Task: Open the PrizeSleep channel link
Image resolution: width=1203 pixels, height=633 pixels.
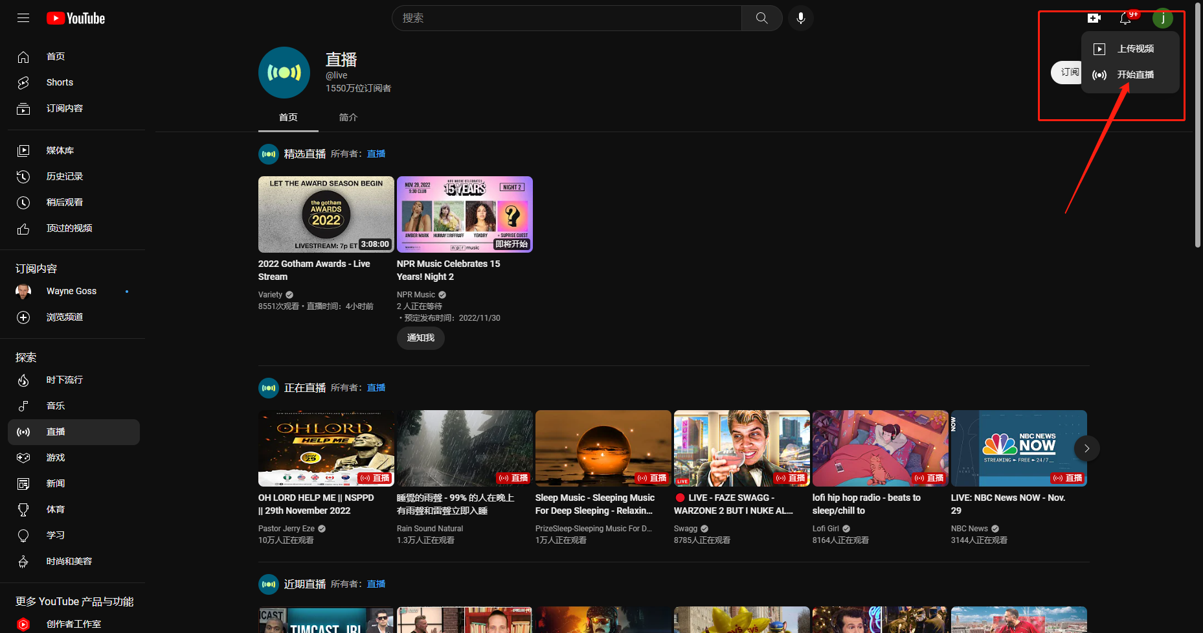Action: click(594, 529)
